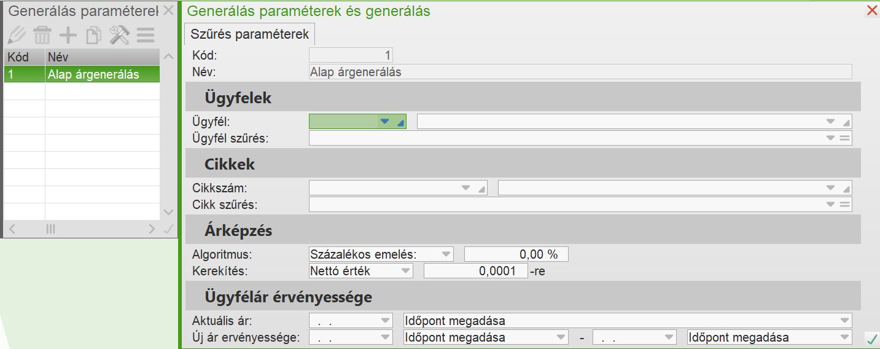This screenshot has width=880, height=349.
Task: Click the hammer and wrench tools icon
Action: pyautogui.click(x=119, y=35)
